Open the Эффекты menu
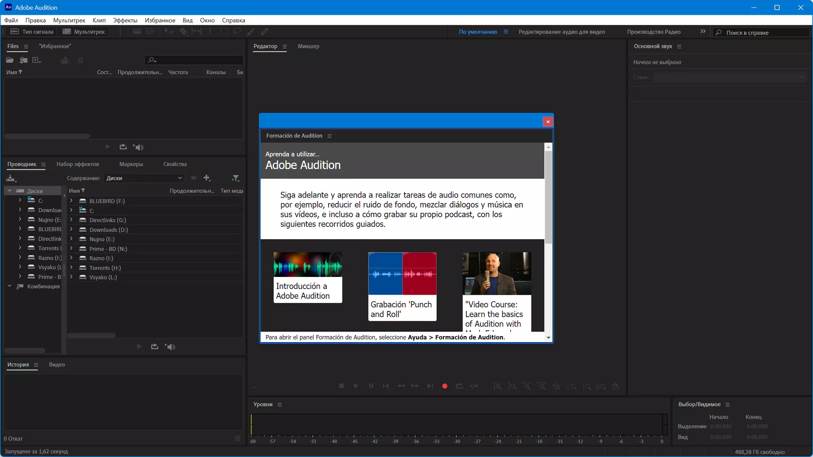This screenshot has width=813, height=457. pos(125,20)
